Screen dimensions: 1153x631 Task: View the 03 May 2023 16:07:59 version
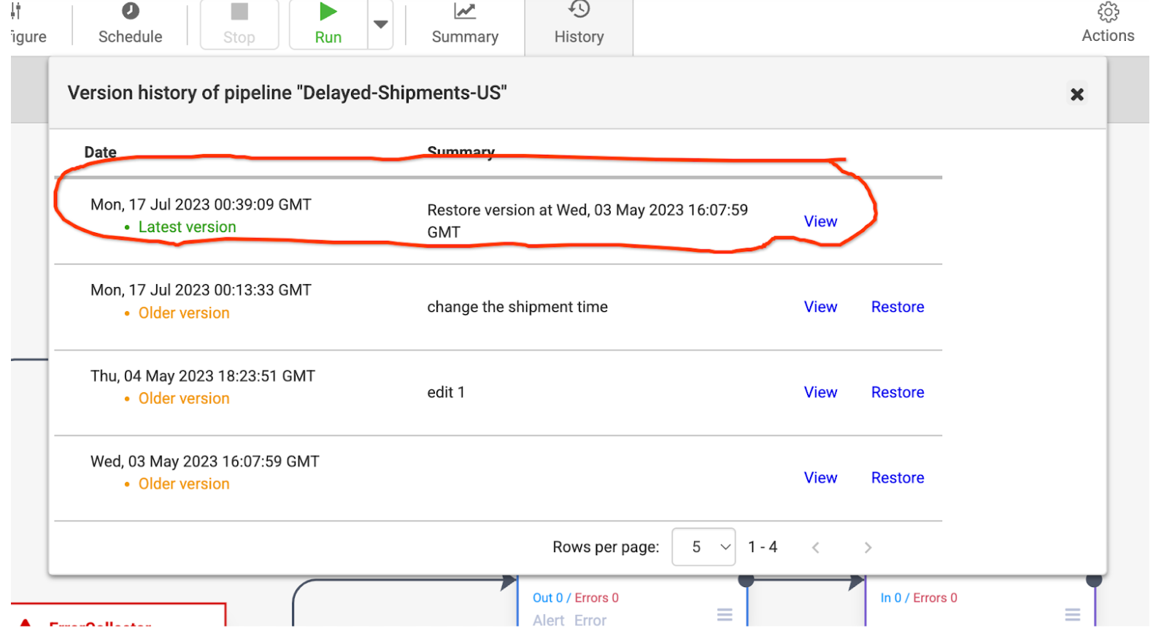pyautogui.click(x=820, y=478)
